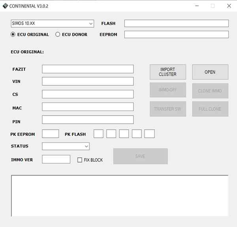Click the OPEN button
The image size is (237, 227).
click(x=210, y=72)
